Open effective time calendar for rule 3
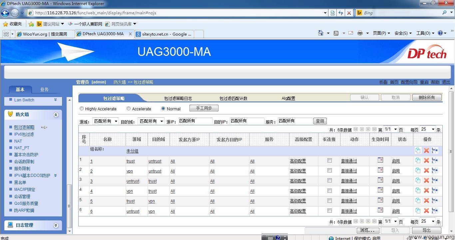Viewport: 455px width, 240px height. tap(380, 180)
